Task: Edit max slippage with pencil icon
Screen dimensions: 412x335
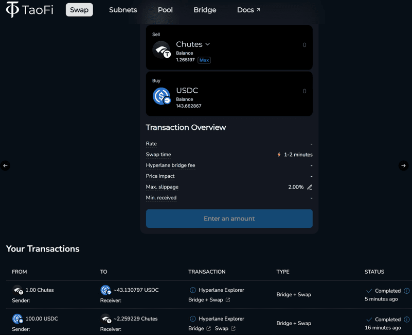Action: tap(310, 187)
